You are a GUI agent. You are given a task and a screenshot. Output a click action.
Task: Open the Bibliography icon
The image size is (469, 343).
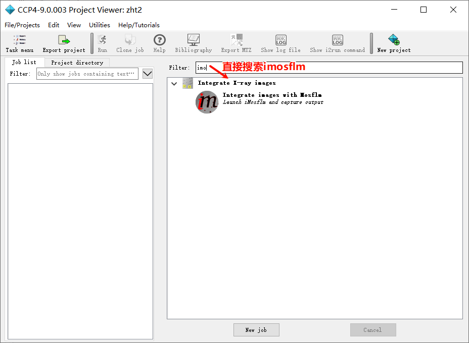point(193,40)
